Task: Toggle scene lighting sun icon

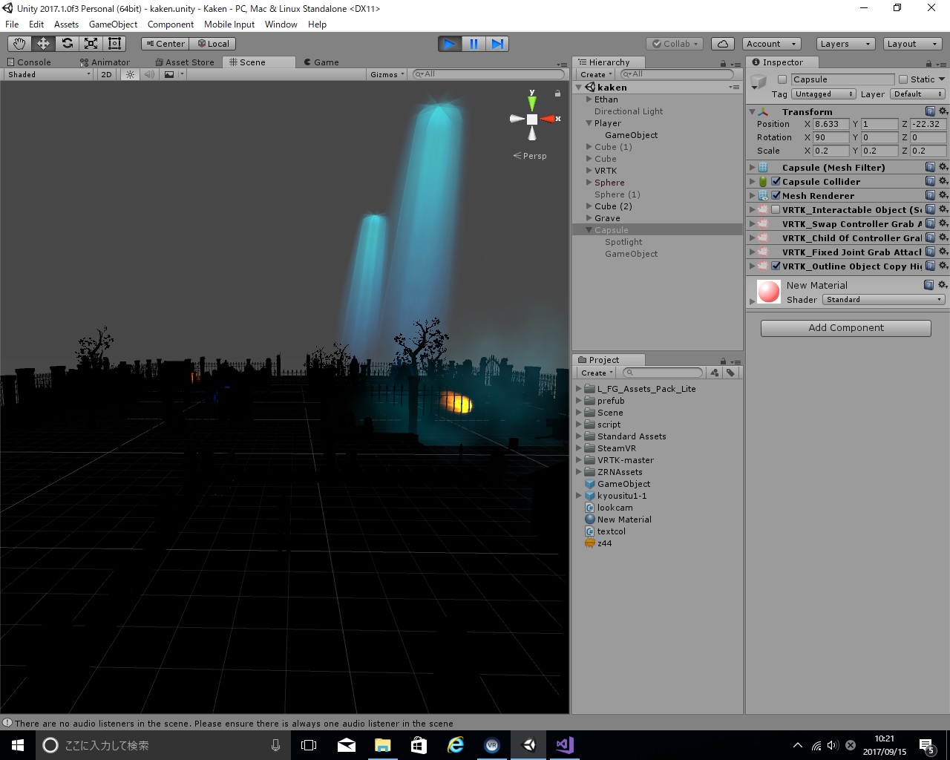Action: pos(131,74)
